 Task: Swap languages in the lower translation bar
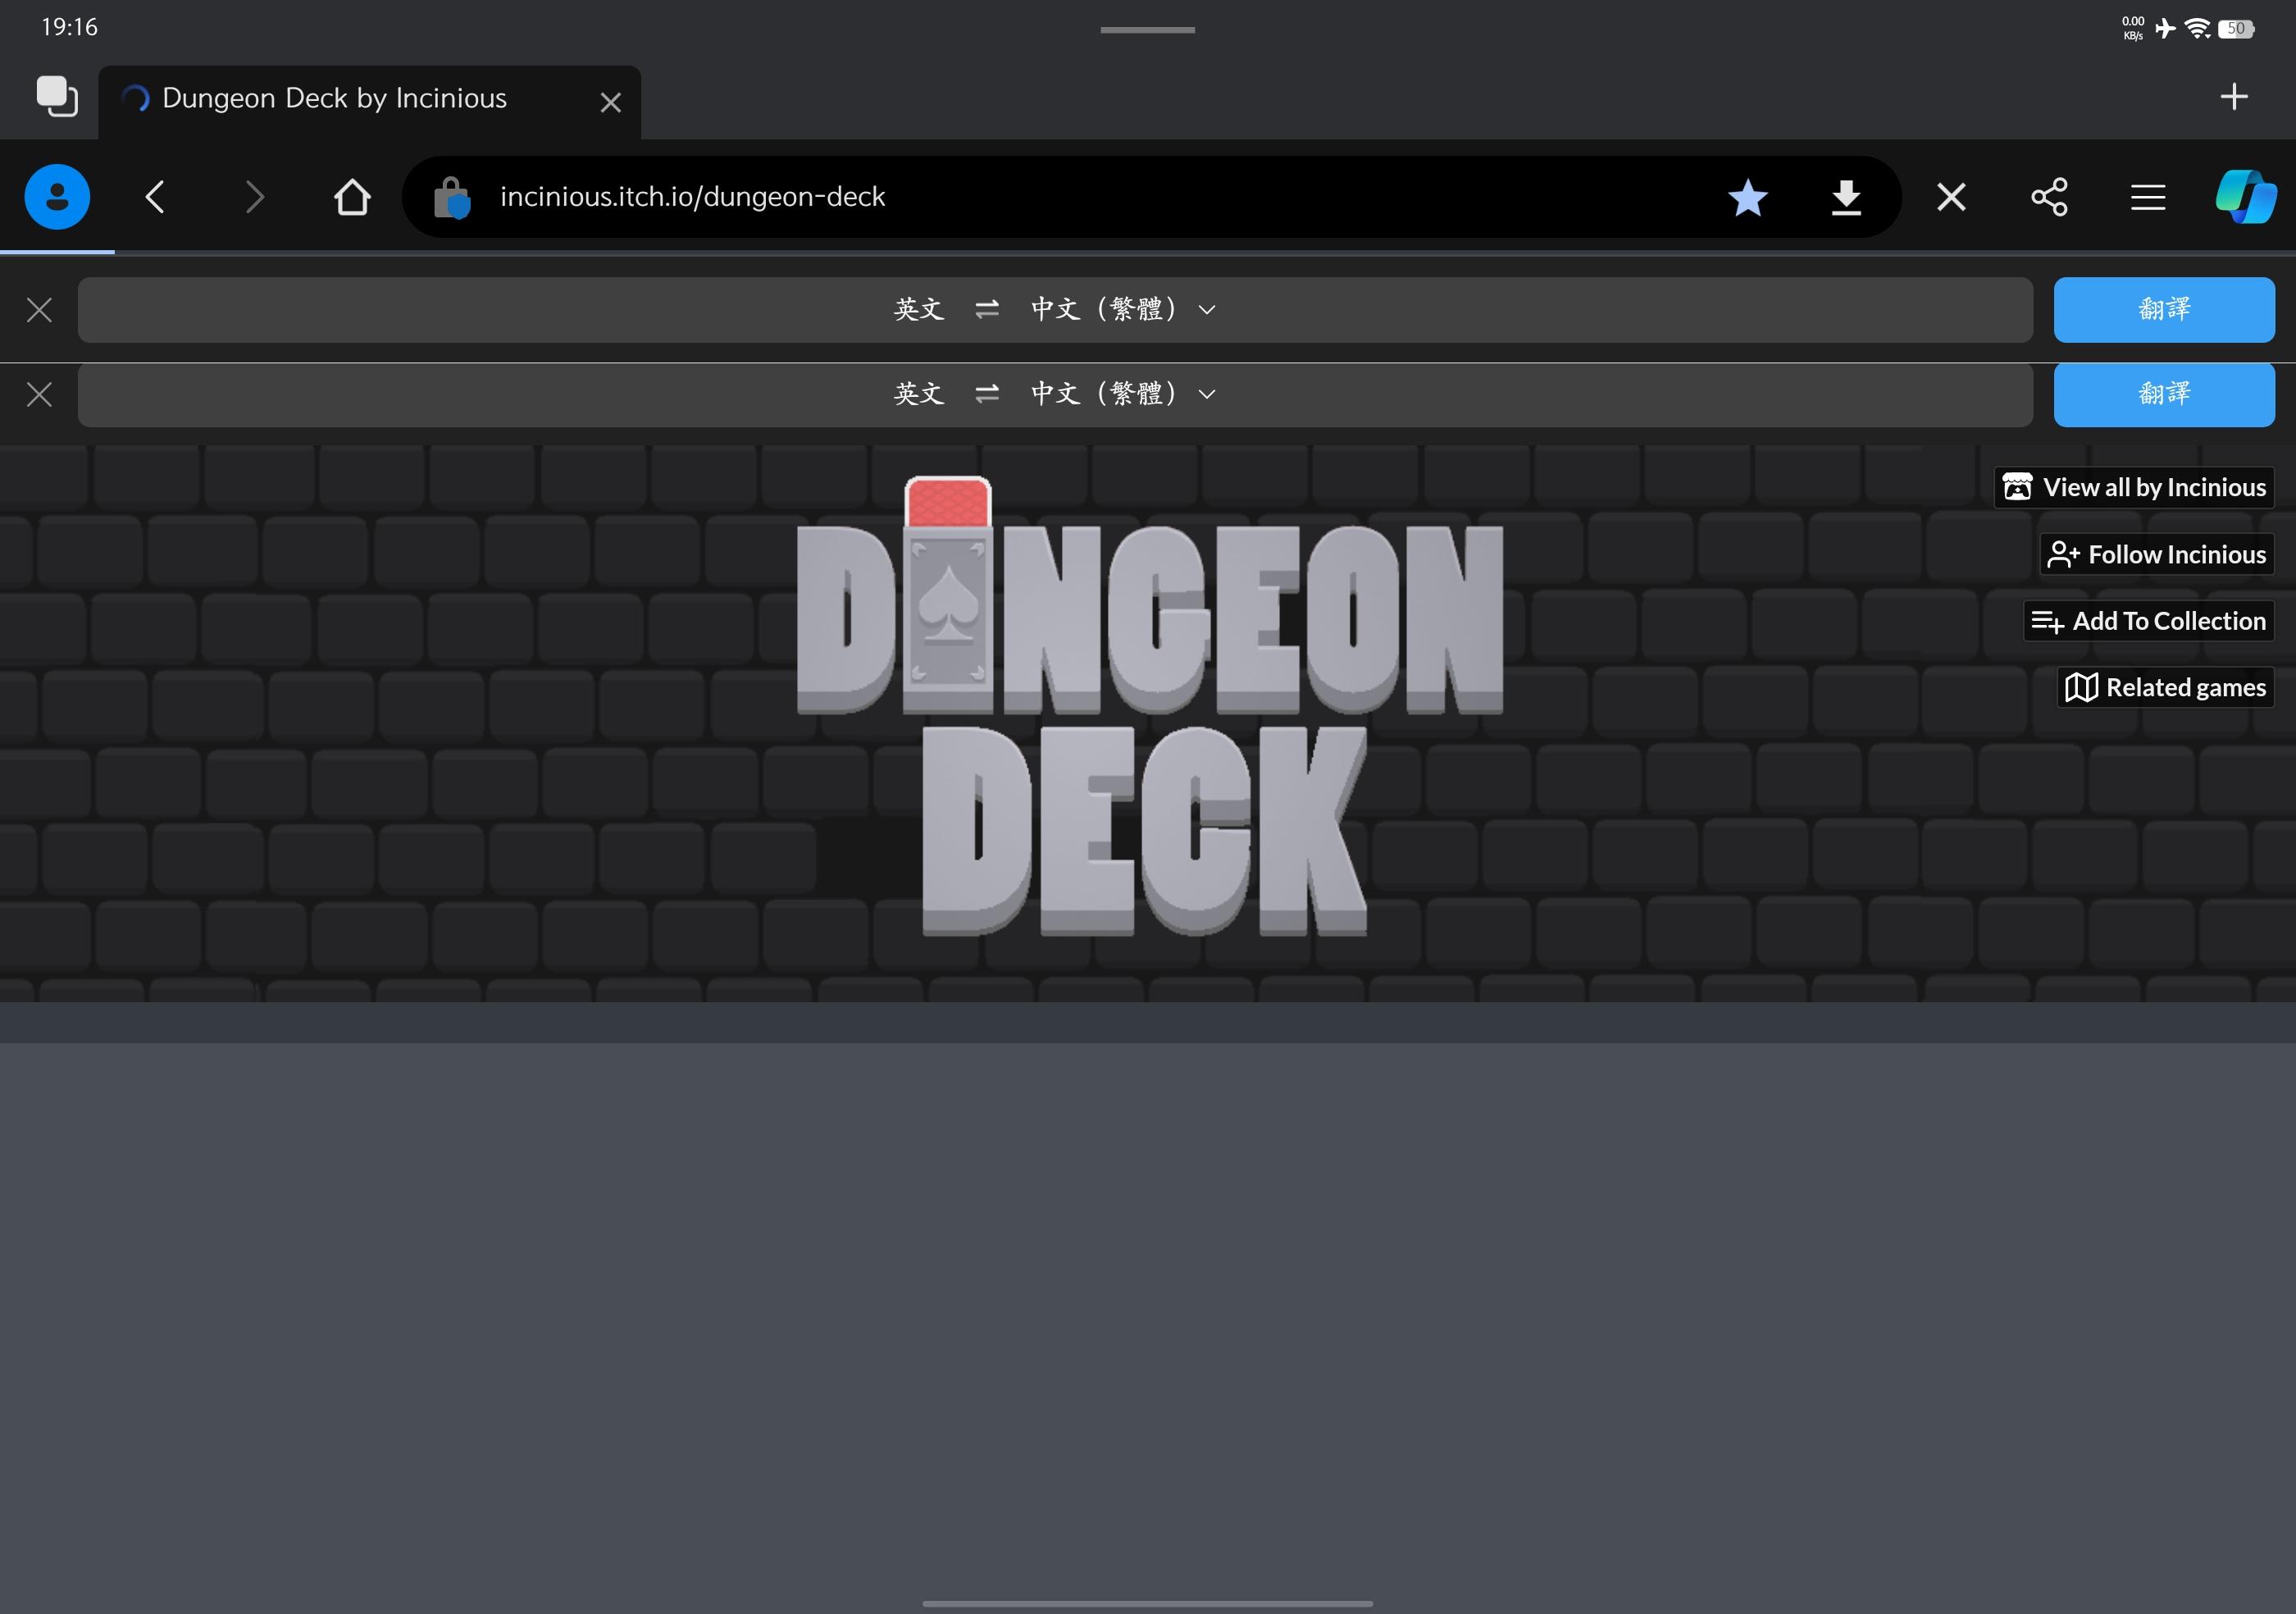click(987, 394)
